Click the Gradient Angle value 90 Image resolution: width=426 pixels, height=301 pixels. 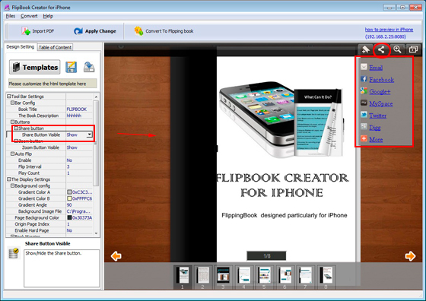click(x=69, y=205)
